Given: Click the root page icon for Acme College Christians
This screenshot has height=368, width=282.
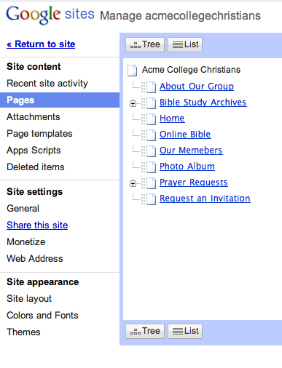Looking at the screenshot, I should pyautogui.click(x=133, y=71).
